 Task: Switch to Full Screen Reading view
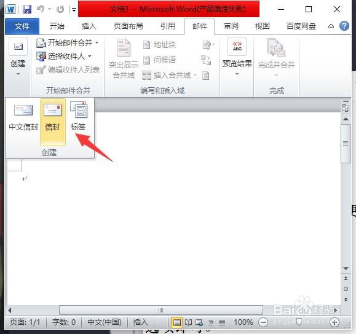pyautogui.click(x=188, y=322)
